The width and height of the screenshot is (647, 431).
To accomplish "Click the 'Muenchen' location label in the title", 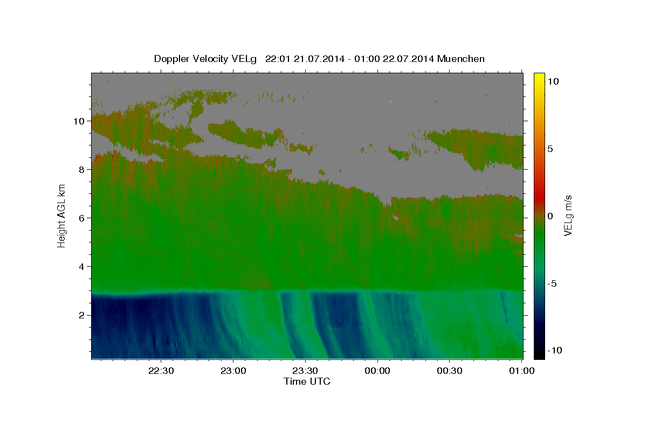I will pyautogui.click(x=461, y=59).
